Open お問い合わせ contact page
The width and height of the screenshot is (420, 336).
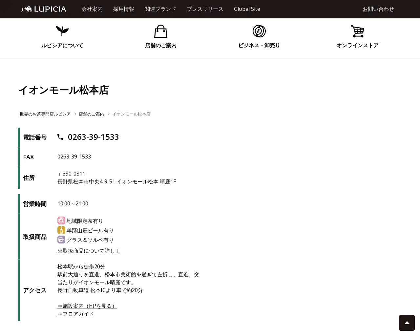(x=378, y=9)
